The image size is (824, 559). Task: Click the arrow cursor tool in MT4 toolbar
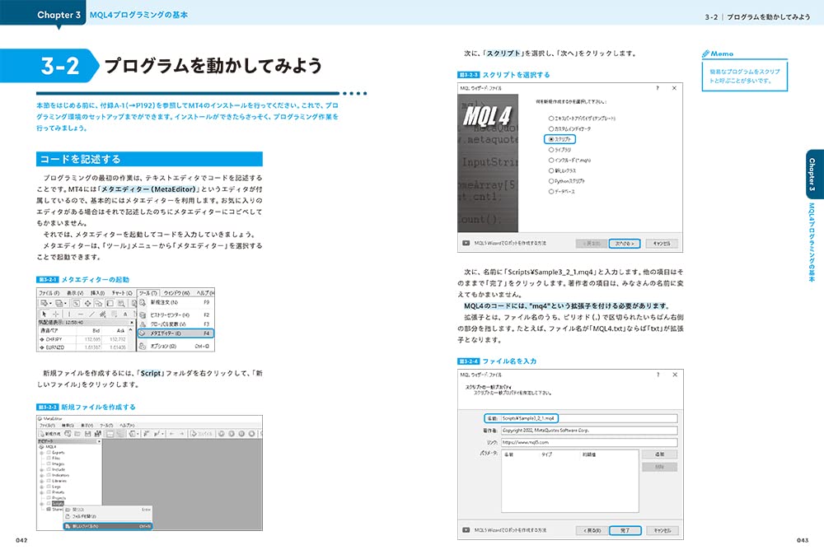point(44,314)
